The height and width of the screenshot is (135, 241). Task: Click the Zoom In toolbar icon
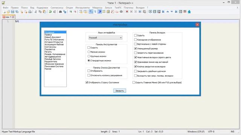[x=71, y=12]
